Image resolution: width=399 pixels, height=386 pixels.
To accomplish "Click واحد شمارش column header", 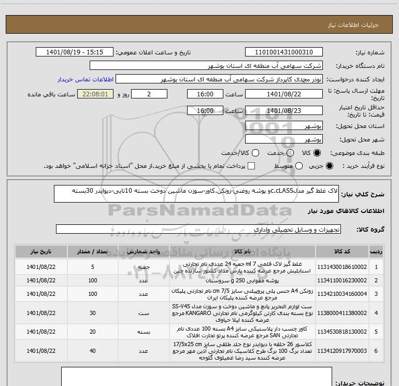I will point(144,252).
